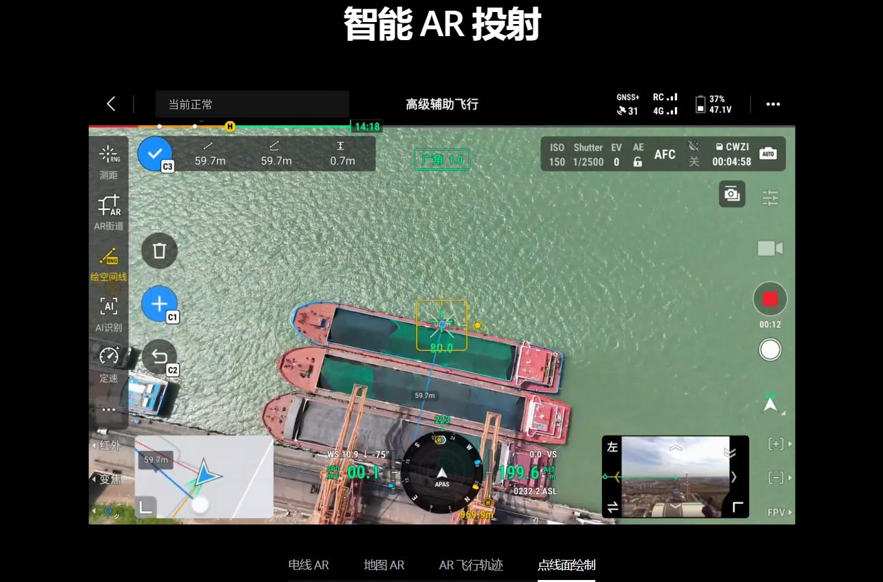Open the AR街道 street overlay tool
Viewport: 883px width, 582px height.
[x=108, y=211]
